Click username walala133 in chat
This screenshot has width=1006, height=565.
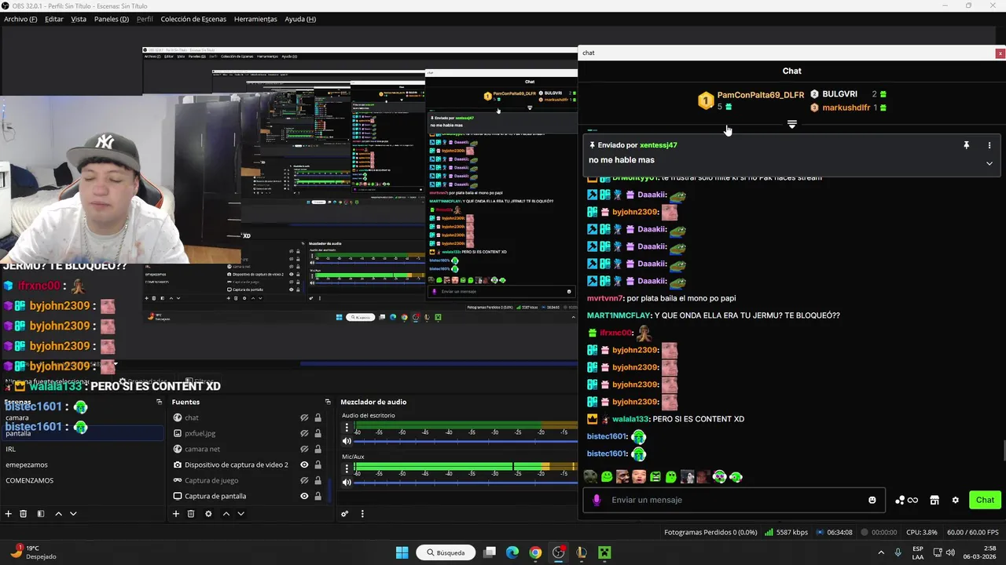point(631,419)
